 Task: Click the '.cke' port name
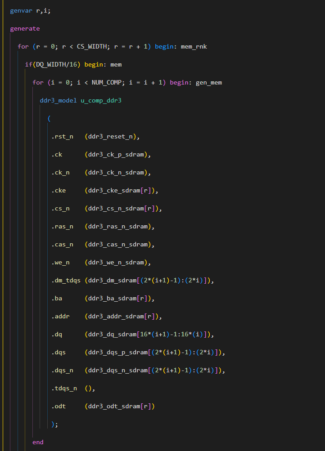(59, 190)
